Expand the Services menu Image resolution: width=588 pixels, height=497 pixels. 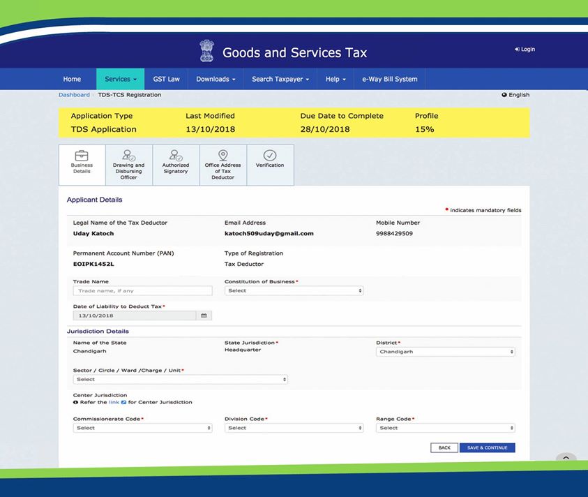tap(121, 79)
